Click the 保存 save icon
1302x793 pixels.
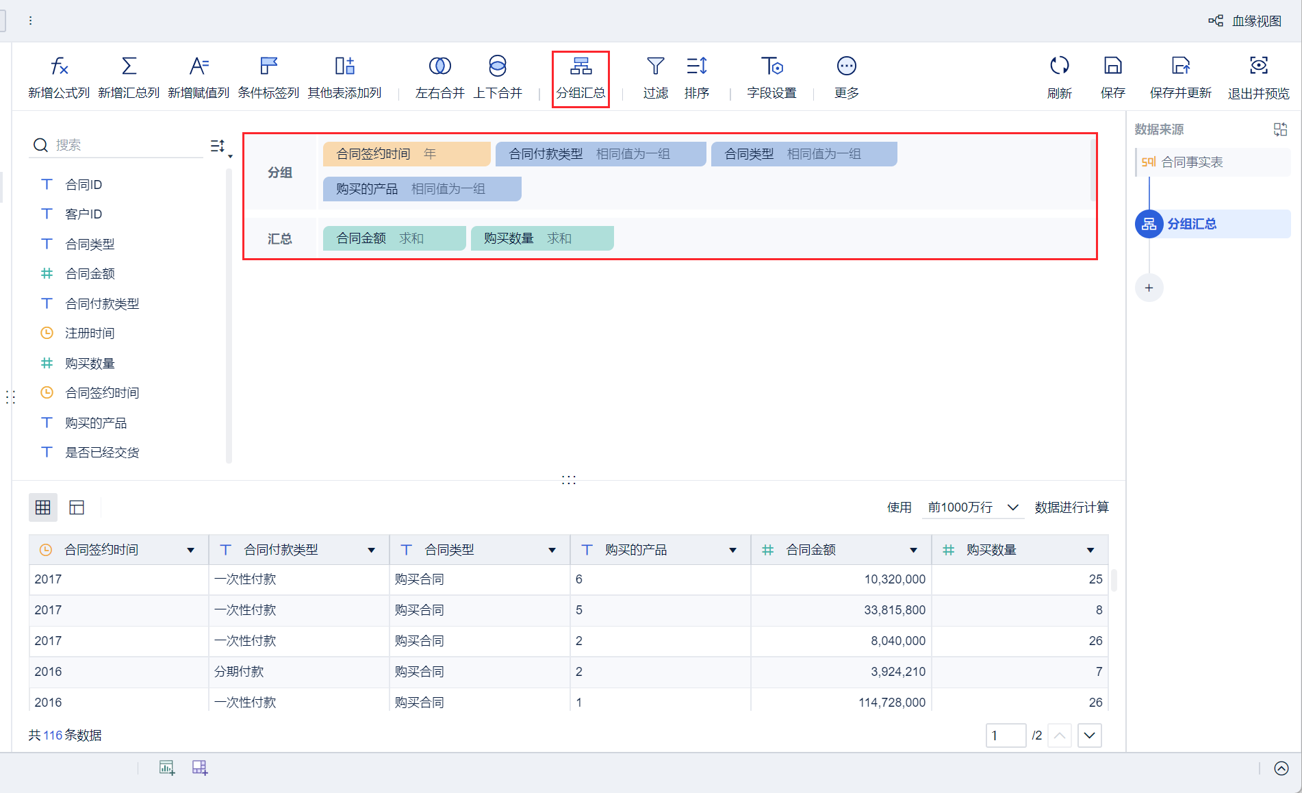pos(1113,66)
